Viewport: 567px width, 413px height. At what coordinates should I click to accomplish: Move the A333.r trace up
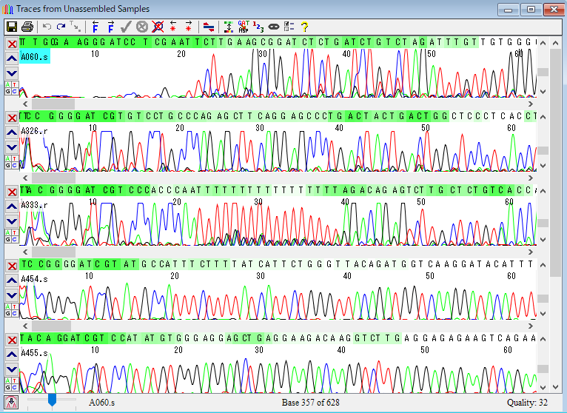[x=12, y=206]
